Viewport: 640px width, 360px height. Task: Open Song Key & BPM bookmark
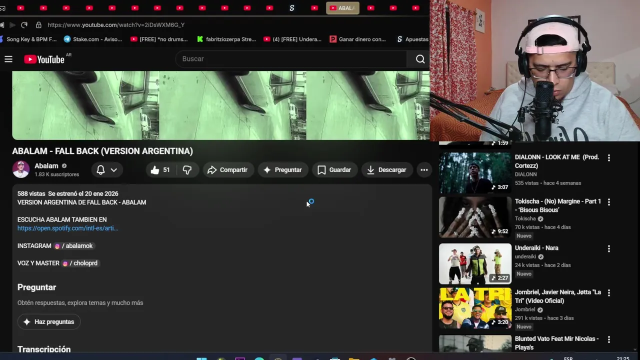[28, 39]
